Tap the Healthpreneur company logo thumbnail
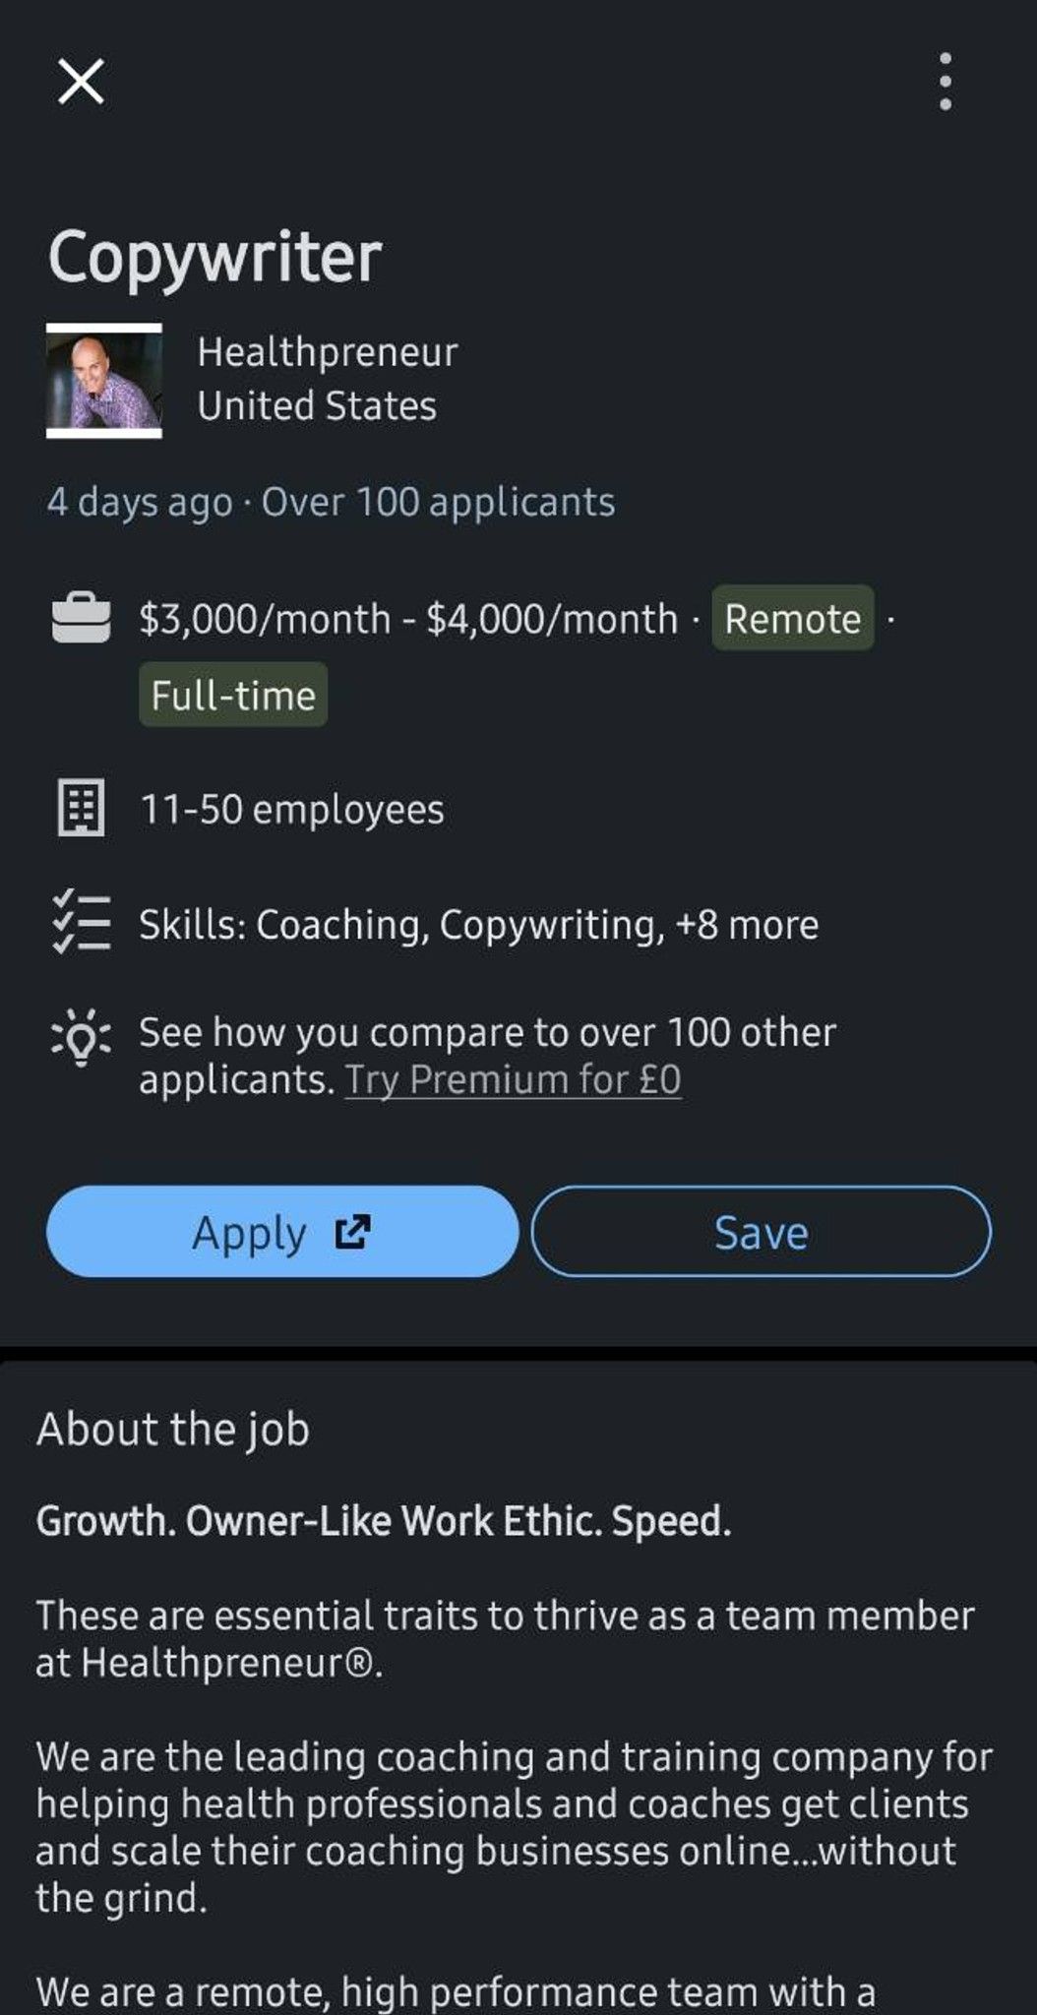Viewport: 1037px width, 2015px height. coord(104,380)
